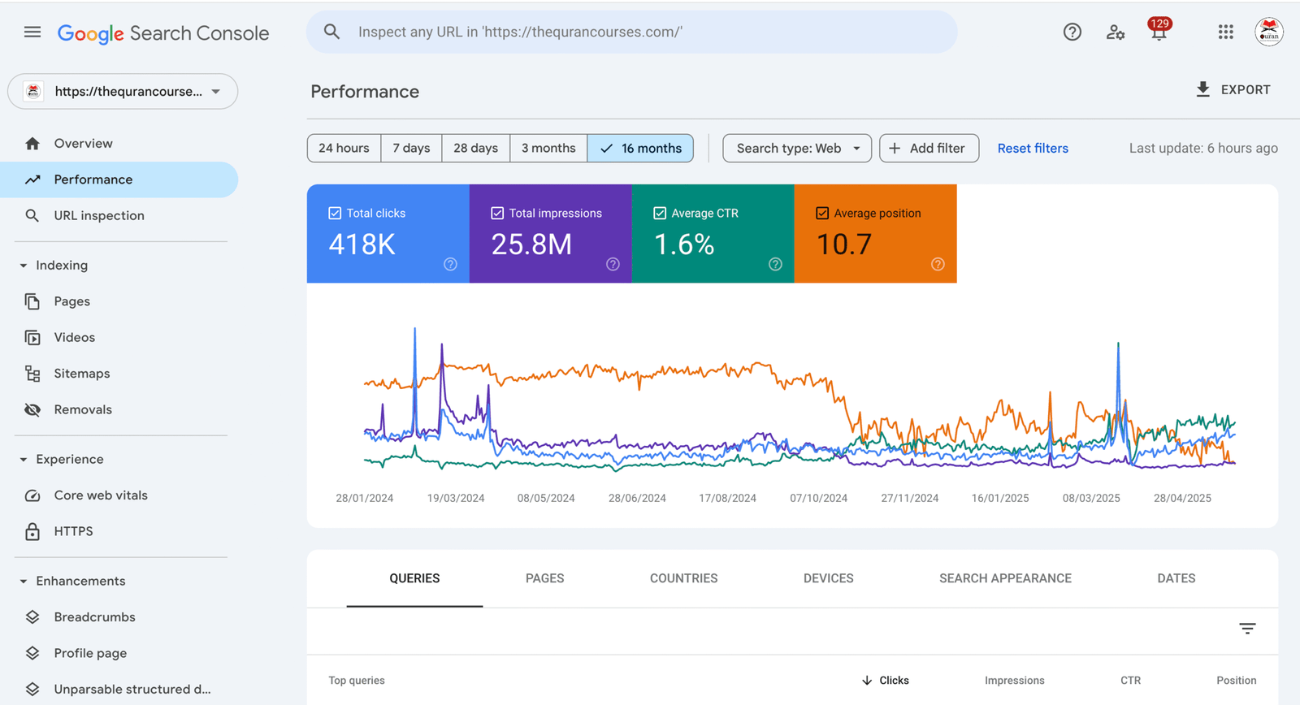Click Total clicks help icon
The image size is (1300, 705).
click(450, 264)
